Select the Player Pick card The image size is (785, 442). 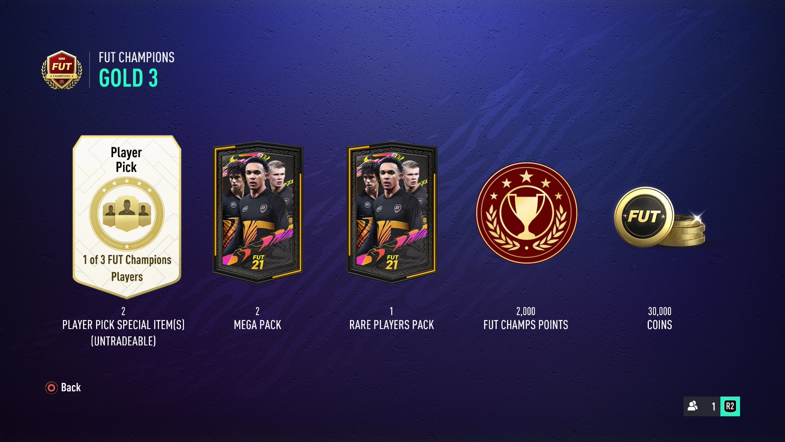tap(127, 216)
